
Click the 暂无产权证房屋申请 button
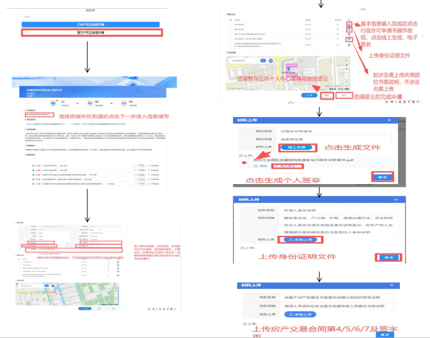(90, 34)
